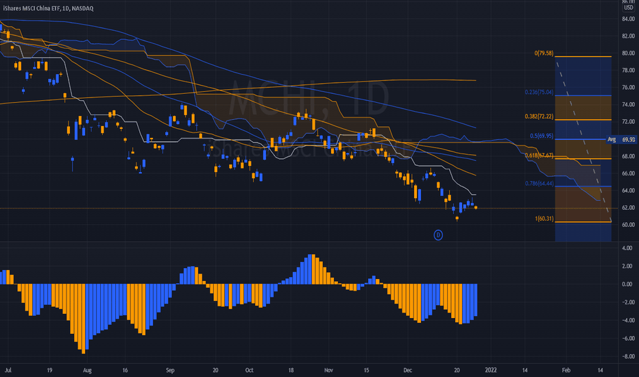639x377 pixels.
Task: Click the 19 date label on the time axis
Action: click(x=49, y=370)
